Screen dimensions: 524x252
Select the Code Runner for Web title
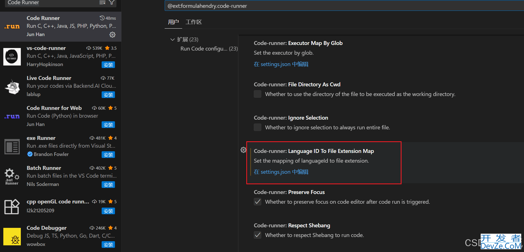54,108
